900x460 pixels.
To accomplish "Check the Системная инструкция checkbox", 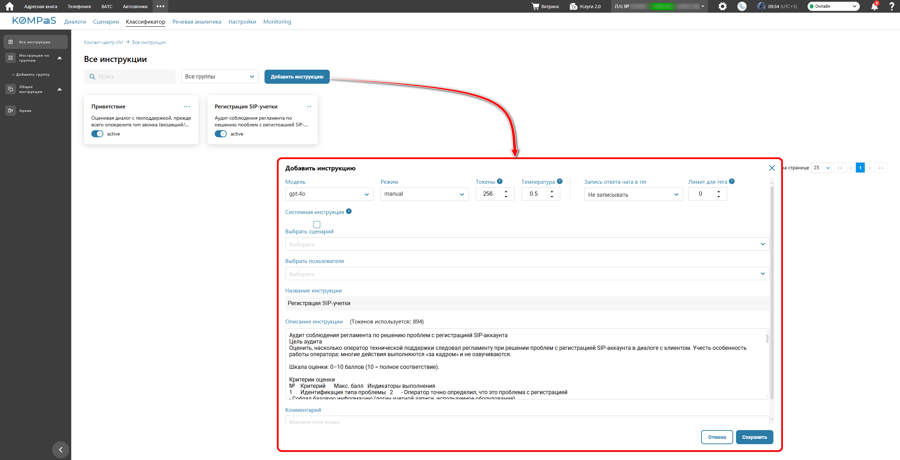I will [x=316, y=224].
